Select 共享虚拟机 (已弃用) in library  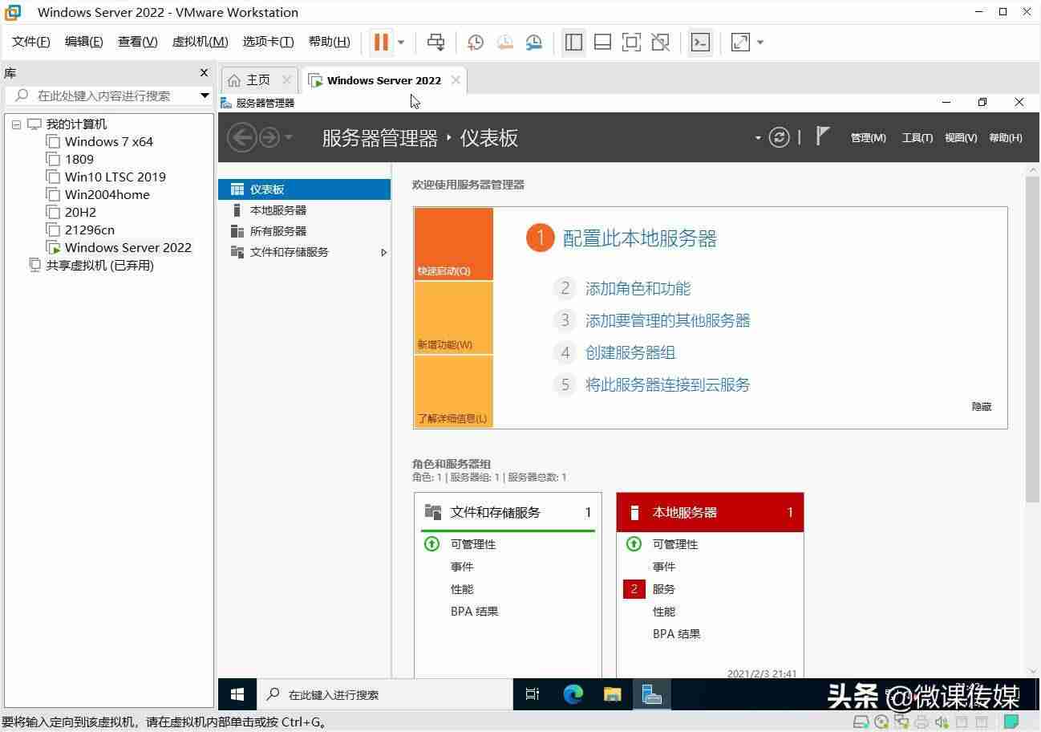(99, 266)
